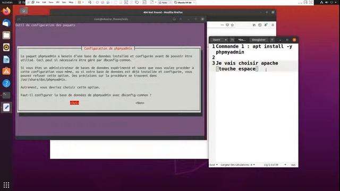
Task: Open Firefox from the Ubuntu dock
Action: coord(6,11)
